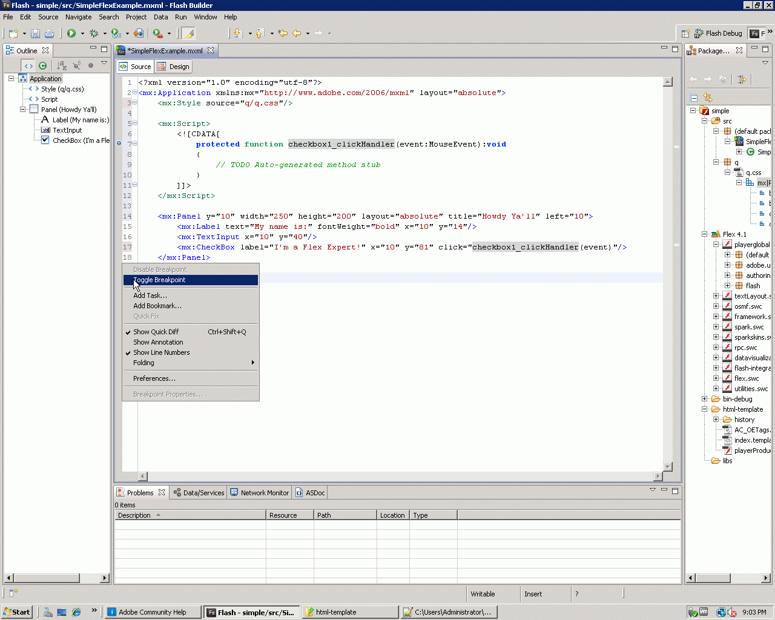Go to the last edit location icon
The image size is (775, 620).
[x=283, y=33]
